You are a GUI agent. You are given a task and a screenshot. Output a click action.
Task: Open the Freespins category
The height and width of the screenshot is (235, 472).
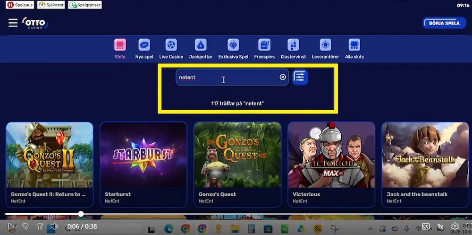pos(264,49)
